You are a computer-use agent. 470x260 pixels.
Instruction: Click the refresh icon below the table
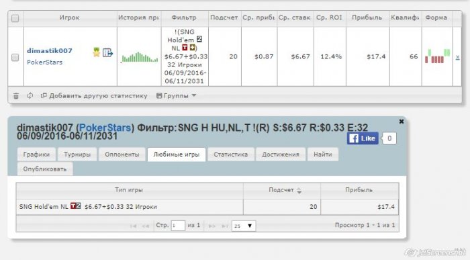click(x=30, y=95)
